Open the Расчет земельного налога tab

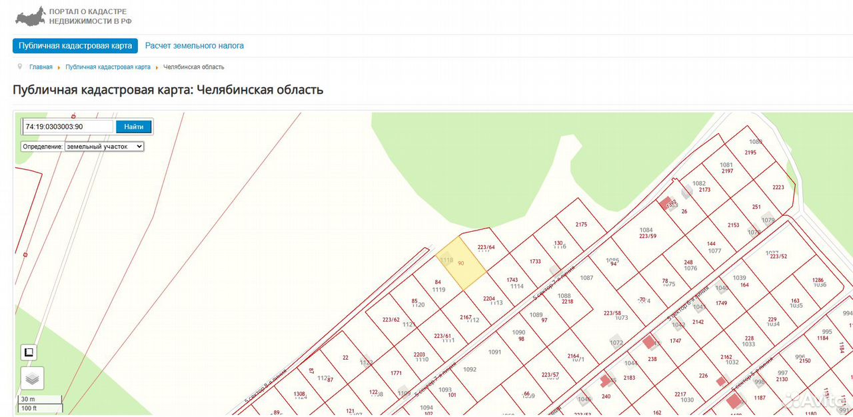[195, 46]
